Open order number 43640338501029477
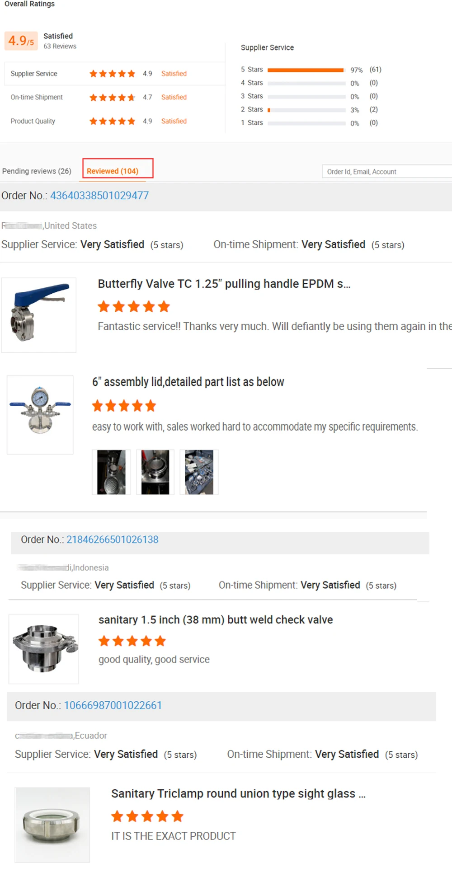The width and height of the screenshot is (452, 877). (99, 196)
